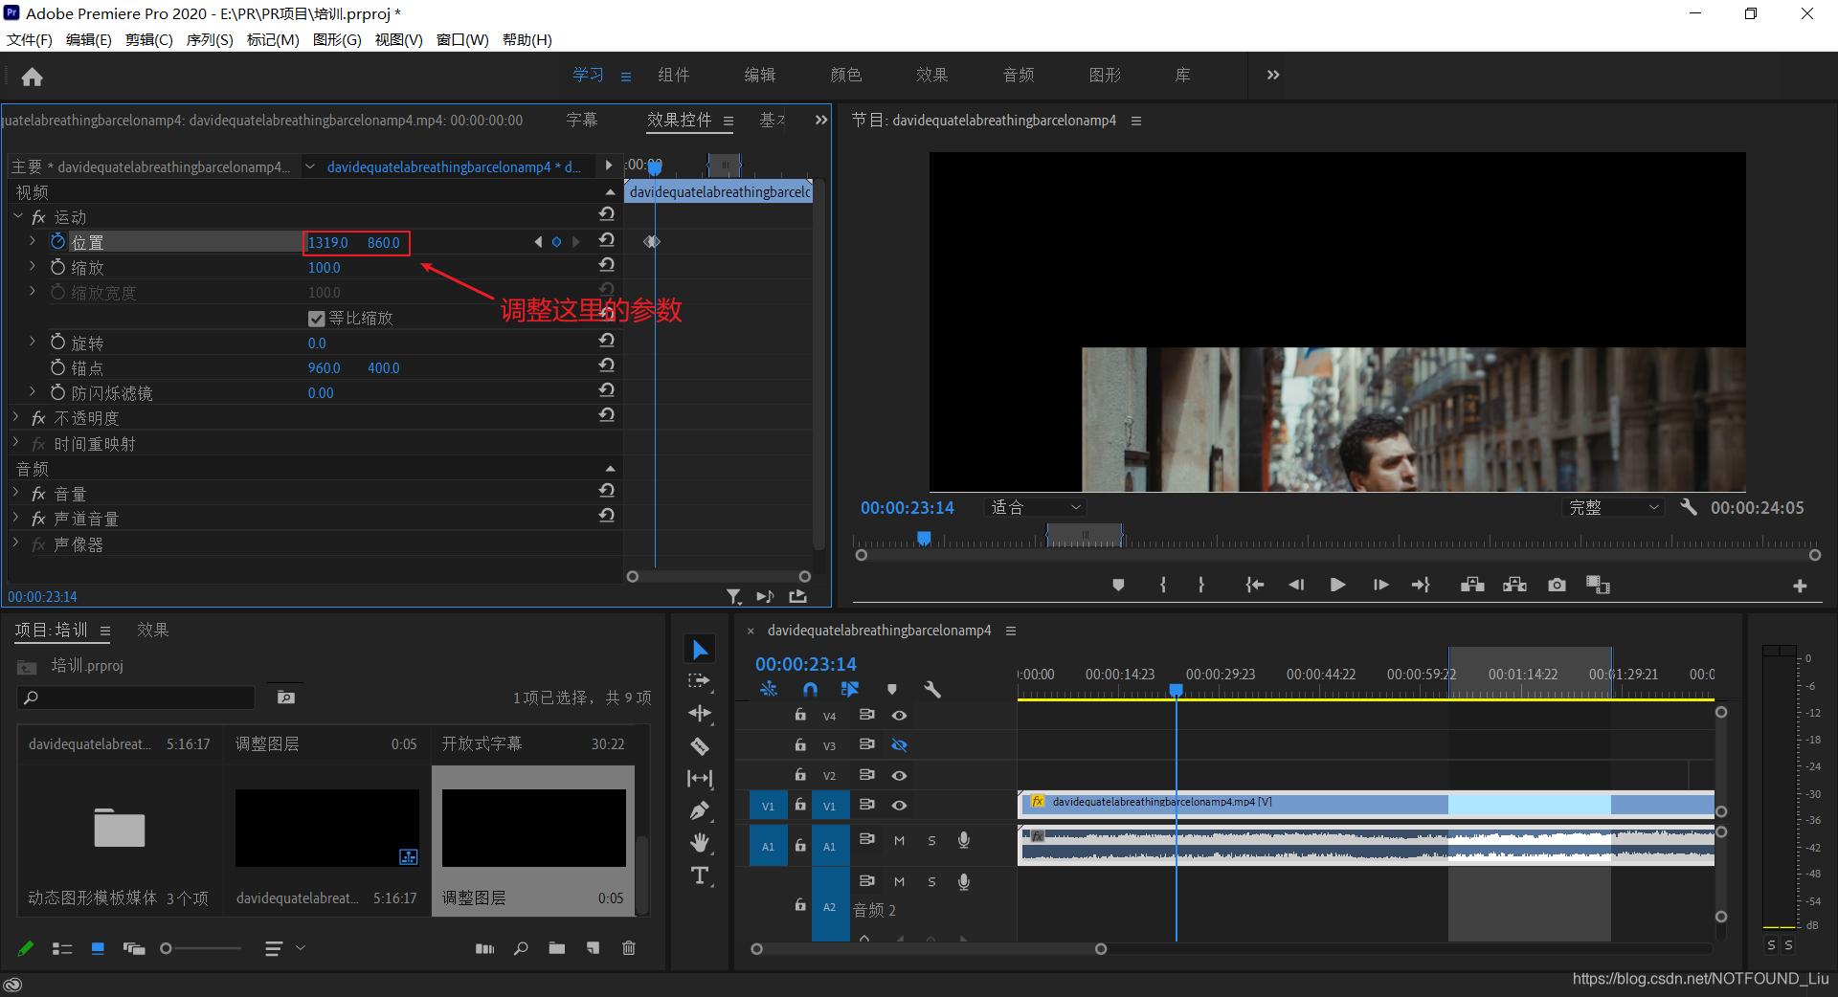Toggle animation stopwatch for Position

57,241
